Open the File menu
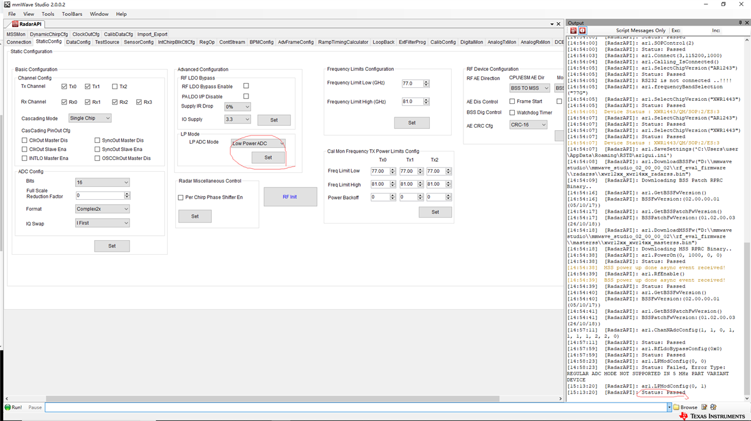 [x=12, y=14]
